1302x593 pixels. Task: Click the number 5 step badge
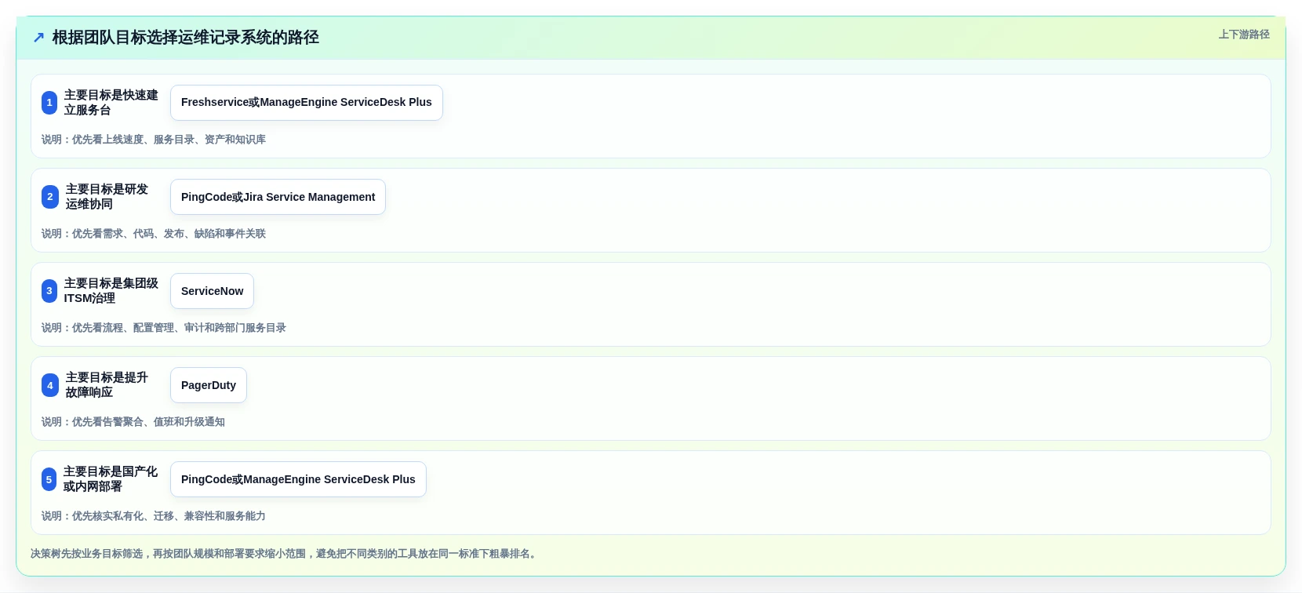tap(49, 479)
